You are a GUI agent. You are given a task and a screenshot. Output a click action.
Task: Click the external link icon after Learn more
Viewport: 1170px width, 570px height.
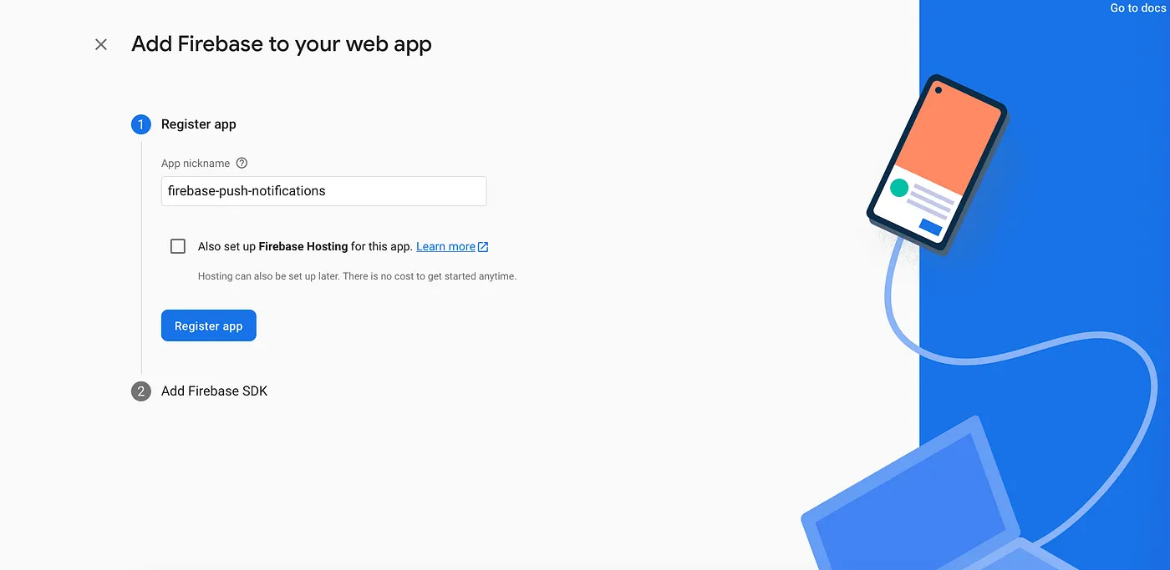[x=483, y=246]
